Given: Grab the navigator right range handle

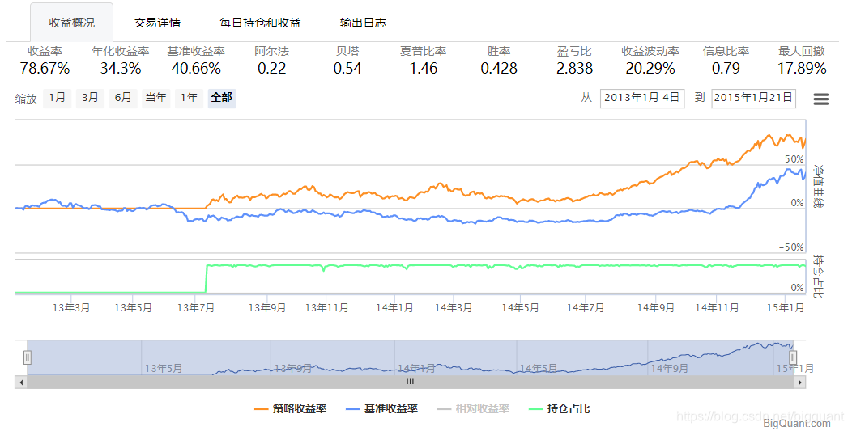Looking at the screenshot, I should [x=793, y=357].
